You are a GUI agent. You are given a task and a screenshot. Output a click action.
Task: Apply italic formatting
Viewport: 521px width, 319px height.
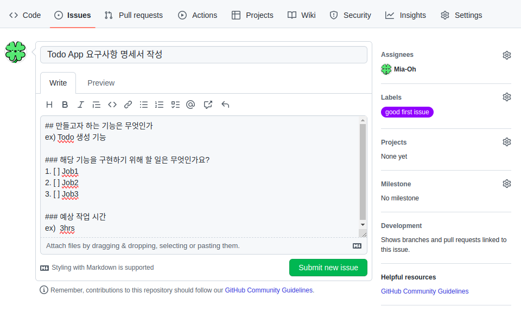(x=80, y=105)
